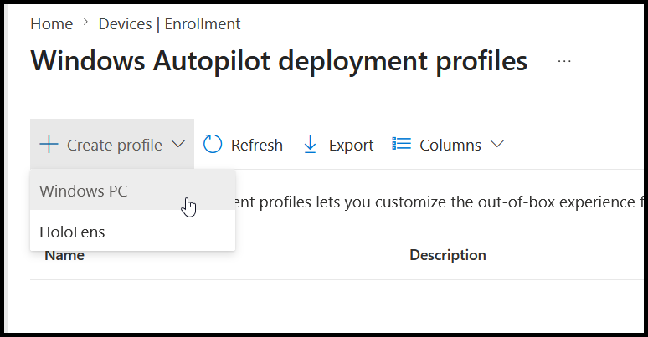Screen dimensions: 648x337
Task: Click the Refresh button label
Action: click(257, 145)
